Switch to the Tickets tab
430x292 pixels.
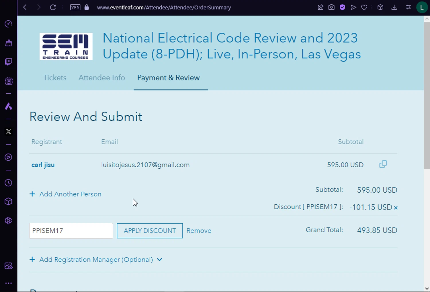[x=55, y=78]
